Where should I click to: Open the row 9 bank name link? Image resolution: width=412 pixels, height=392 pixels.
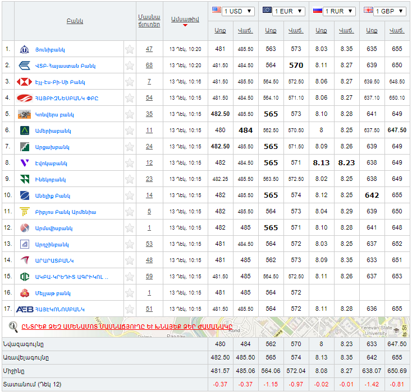point(51,180)
